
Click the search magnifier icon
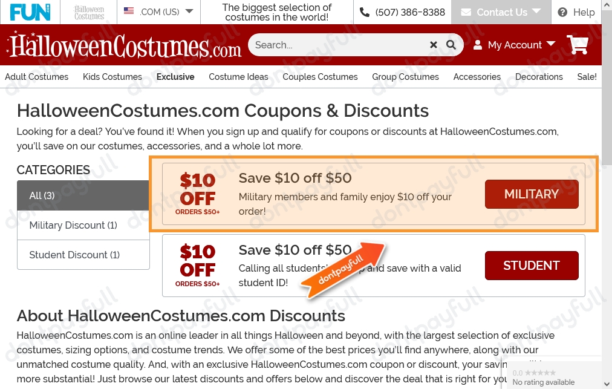(x=451, y=44)
